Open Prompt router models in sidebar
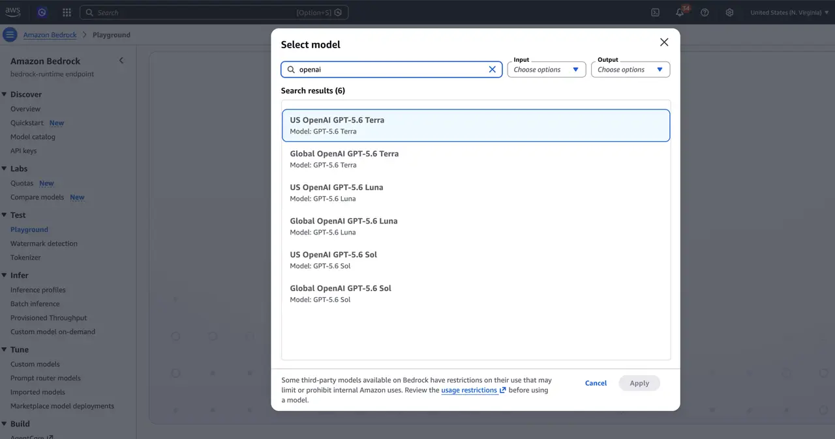This screenshot has width=835, height=439. point(46,378)
